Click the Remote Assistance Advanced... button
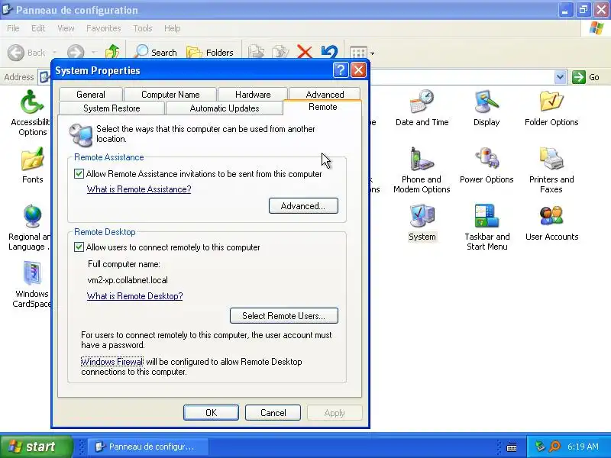 pos(303,205)
